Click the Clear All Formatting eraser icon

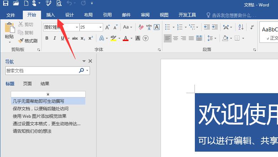tap(141, 27)
